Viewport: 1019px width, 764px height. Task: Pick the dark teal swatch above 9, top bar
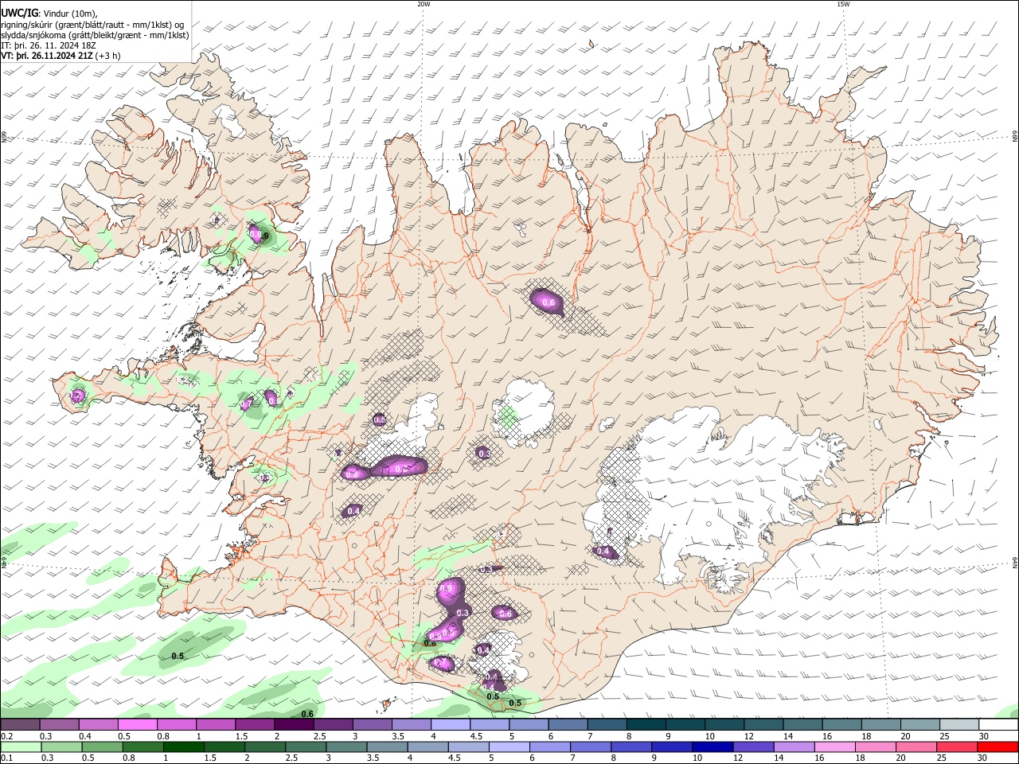pyautogui.click(x=686, y=725)
